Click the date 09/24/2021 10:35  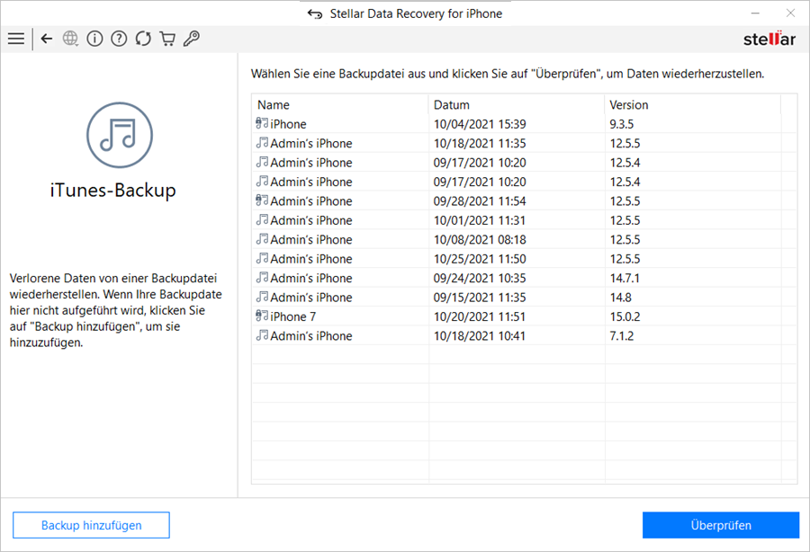(480, 278)
